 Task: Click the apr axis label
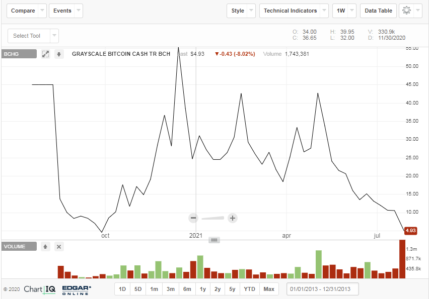[287, 235]
